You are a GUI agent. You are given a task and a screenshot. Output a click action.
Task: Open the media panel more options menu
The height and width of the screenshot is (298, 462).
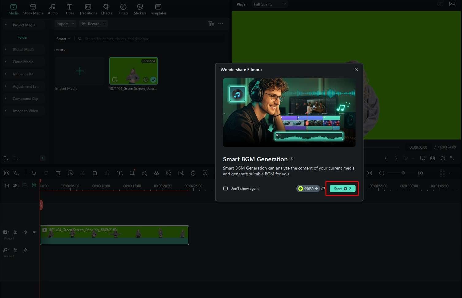click(x=221, y=24)
